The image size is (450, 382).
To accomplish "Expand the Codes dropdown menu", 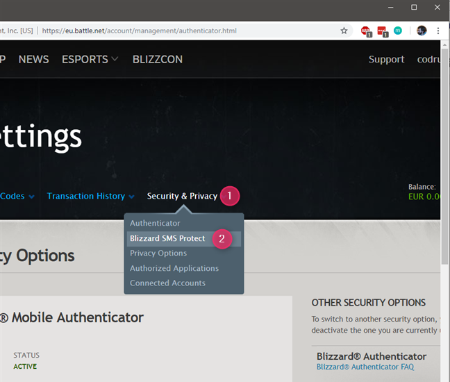I will 17,196.
